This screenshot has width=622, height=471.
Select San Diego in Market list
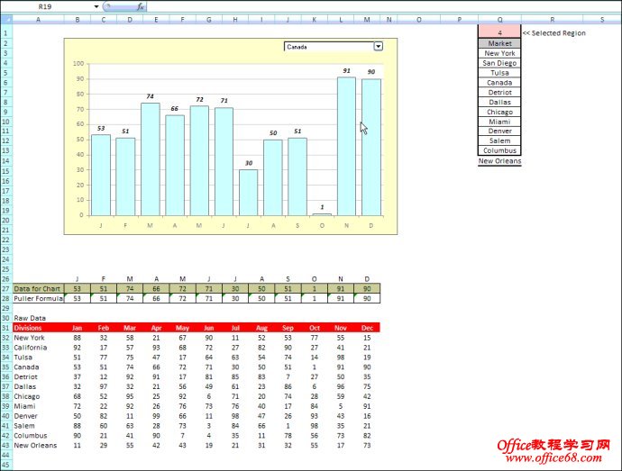point(499,63)
